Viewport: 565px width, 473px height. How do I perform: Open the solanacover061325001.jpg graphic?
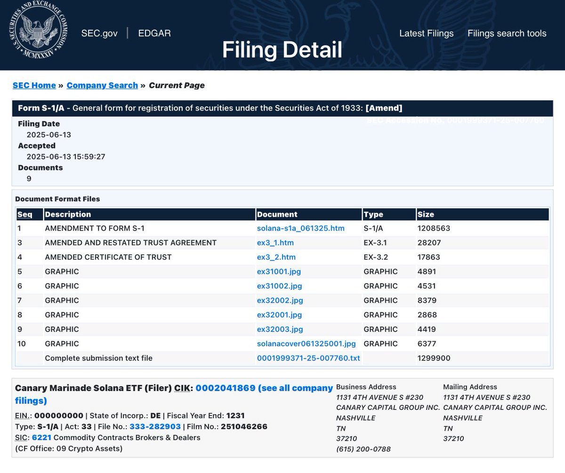pos(306,344)
